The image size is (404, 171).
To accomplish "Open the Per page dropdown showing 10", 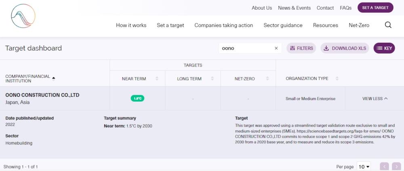I will pos(364,167).
